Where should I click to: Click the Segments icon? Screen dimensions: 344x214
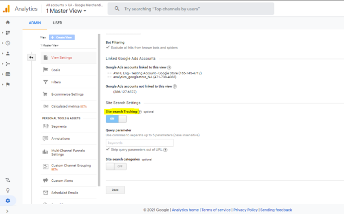tap(46, 126)
